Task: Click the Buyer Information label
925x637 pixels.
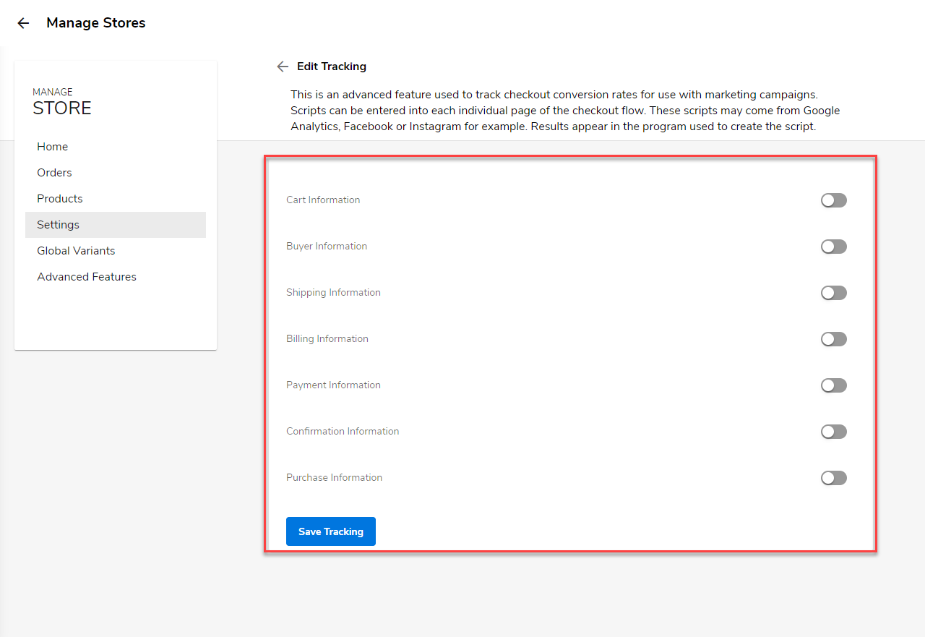Action: (x=327, y=247)
